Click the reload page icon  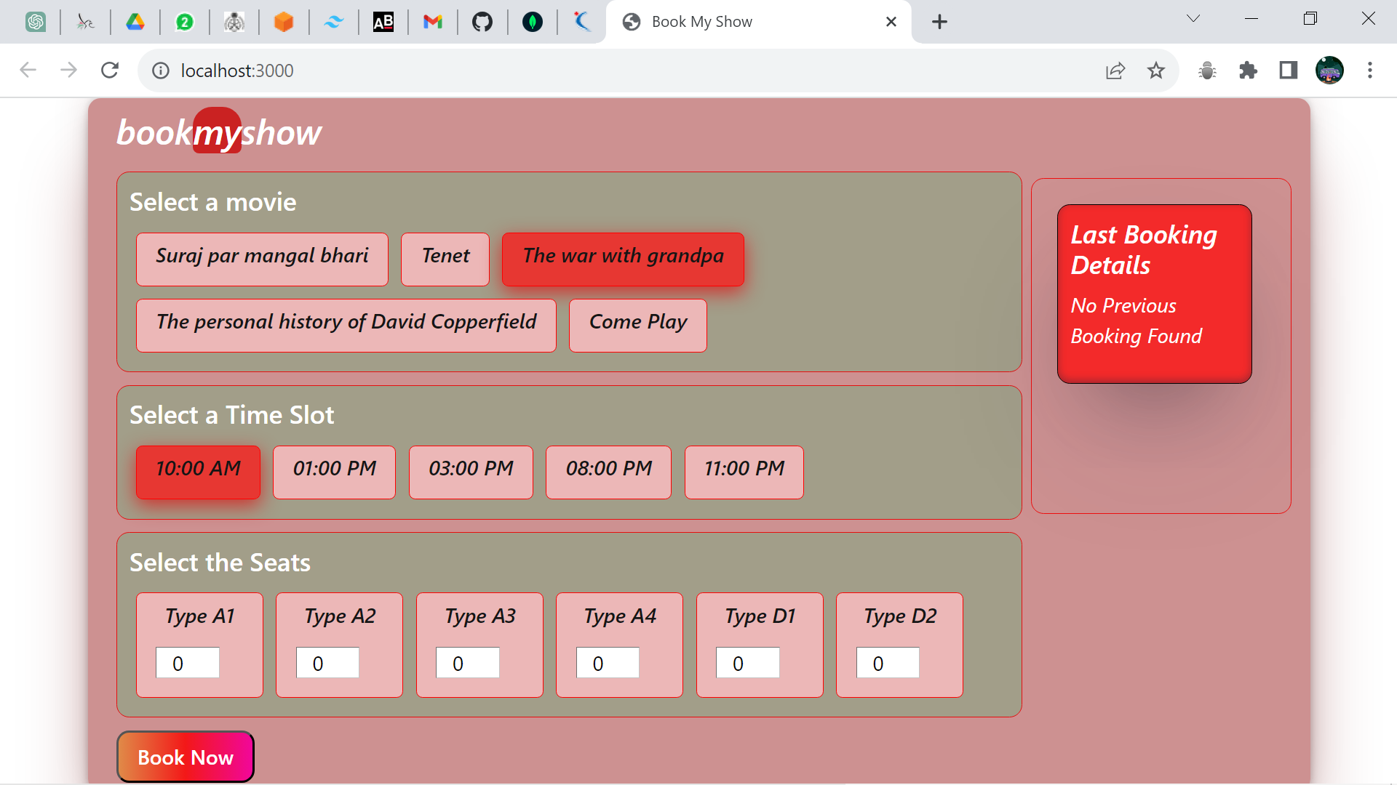pos(110,71)
